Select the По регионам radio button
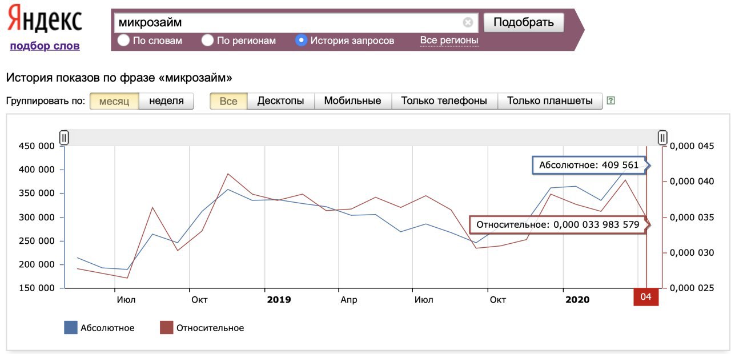Image resolution: width=731 pixels, height=354 pixels. click(208, 41)
